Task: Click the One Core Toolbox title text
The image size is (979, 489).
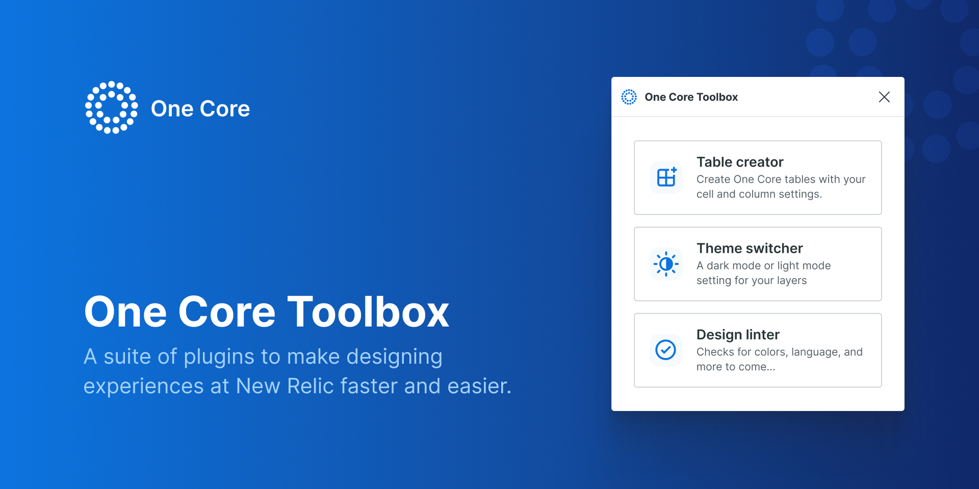Action: (691, 97)
